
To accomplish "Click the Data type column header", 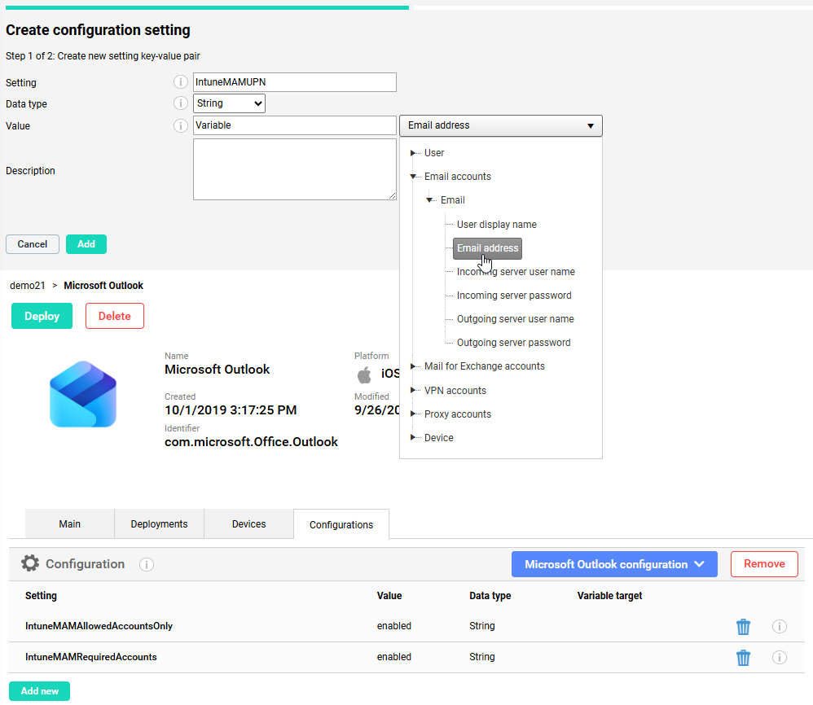I will 490,596.
